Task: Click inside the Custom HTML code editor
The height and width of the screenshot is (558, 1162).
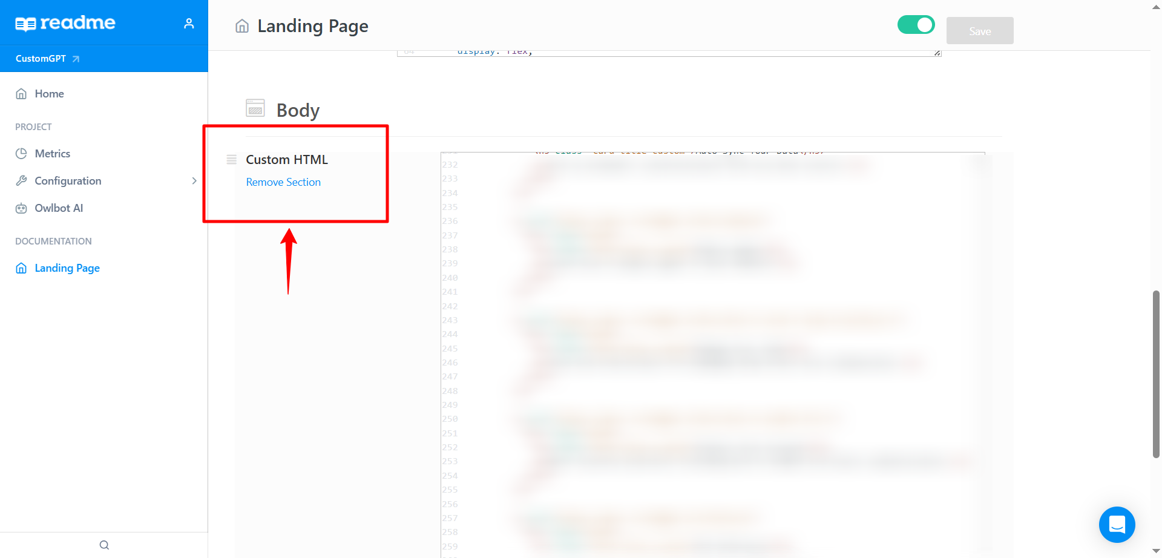Action: pyautogui.click(x=713, y=355)
